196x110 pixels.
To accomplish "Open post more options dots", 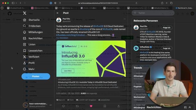I will coord(125,19).
